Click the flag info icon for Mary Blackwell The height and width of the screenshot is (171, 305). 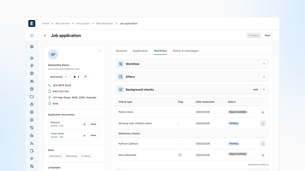(180, 155)
